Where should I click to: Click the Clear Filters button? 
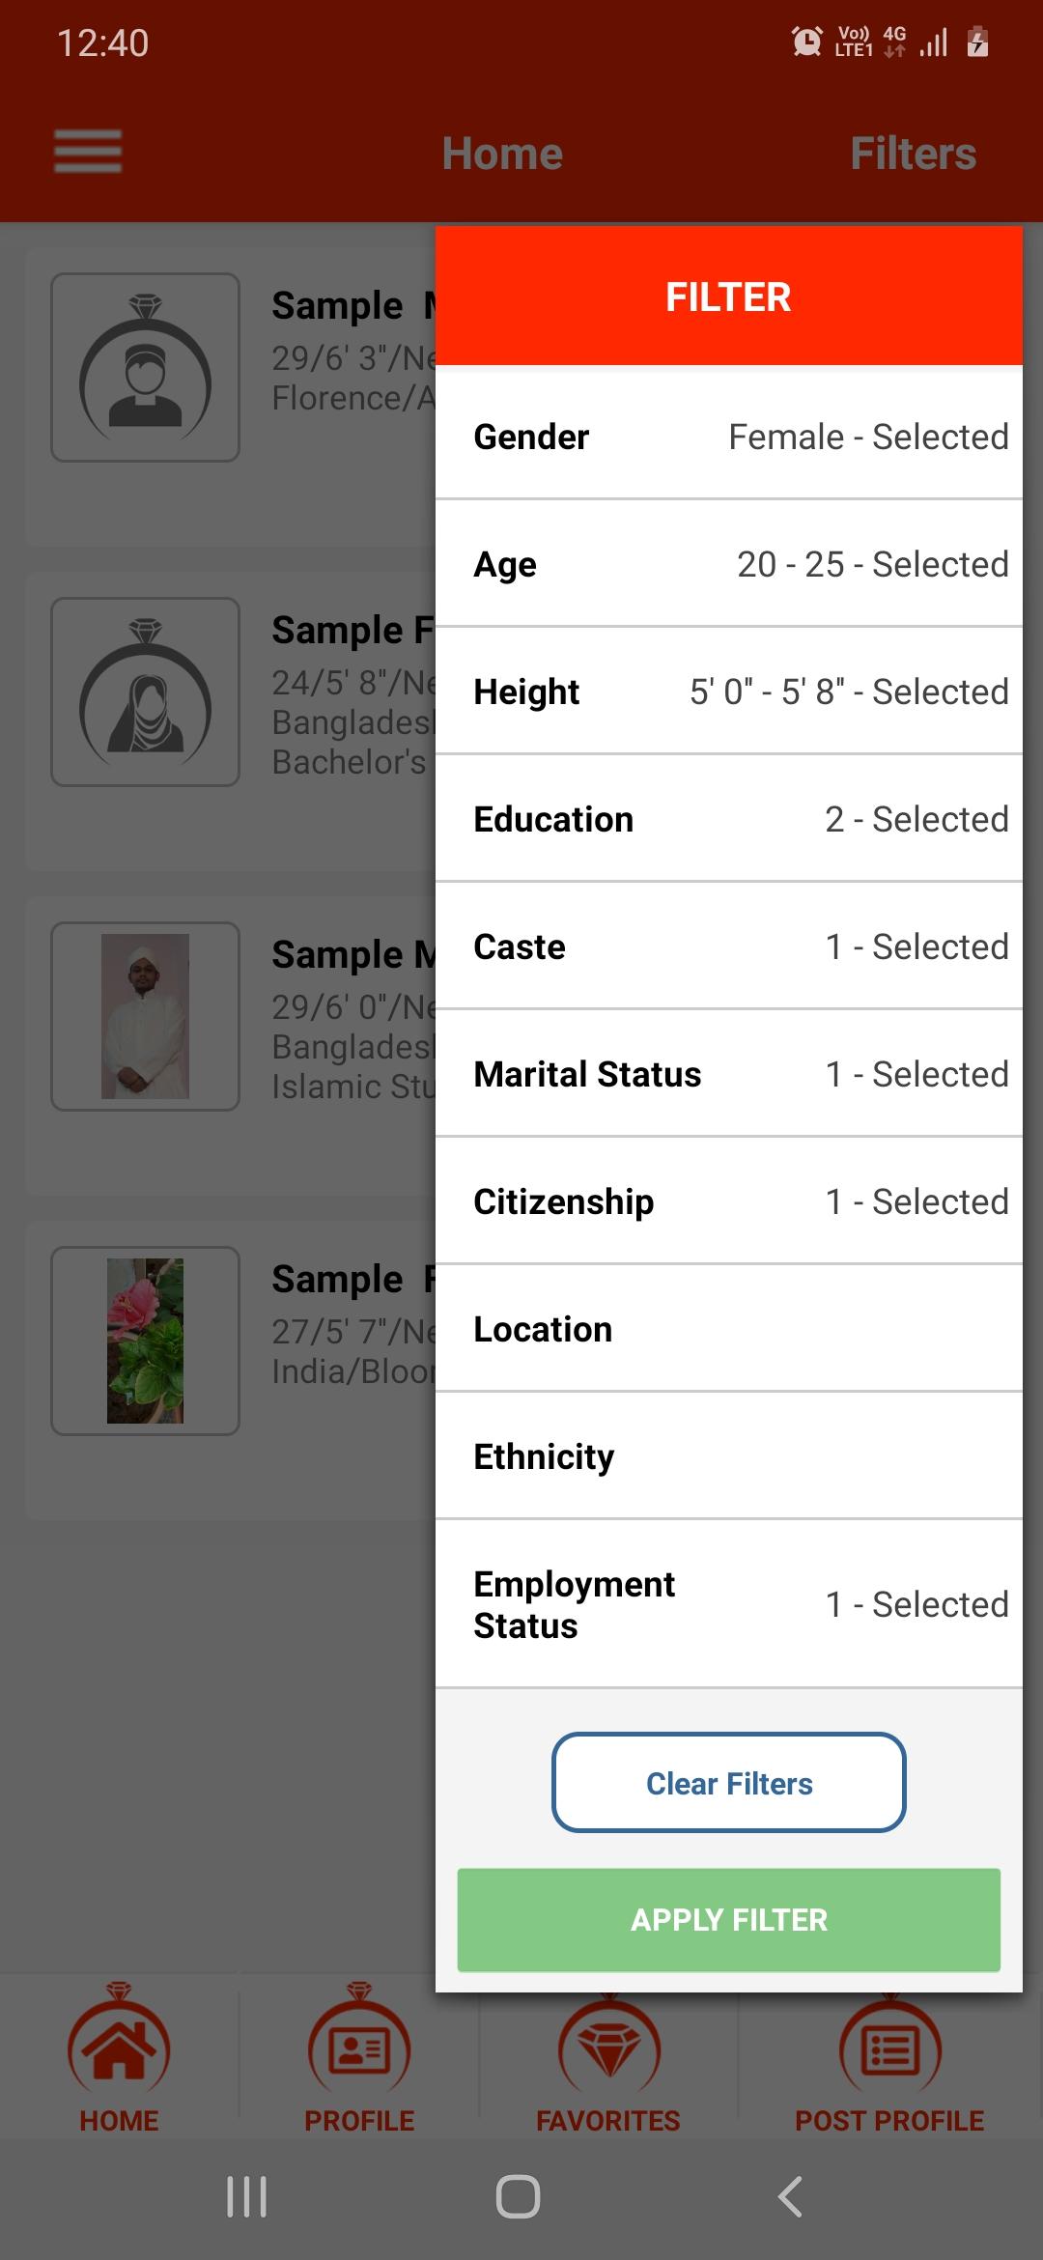[729, 1783]
